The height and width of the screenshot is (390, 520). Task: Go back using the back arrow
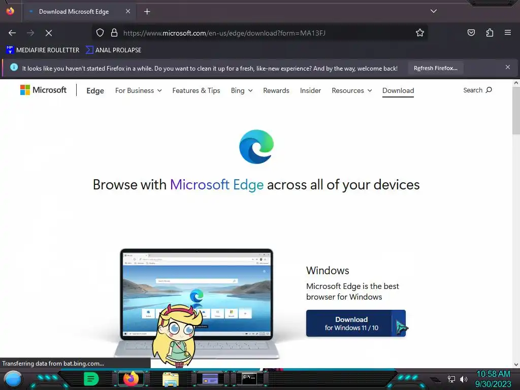coord(12,33)
